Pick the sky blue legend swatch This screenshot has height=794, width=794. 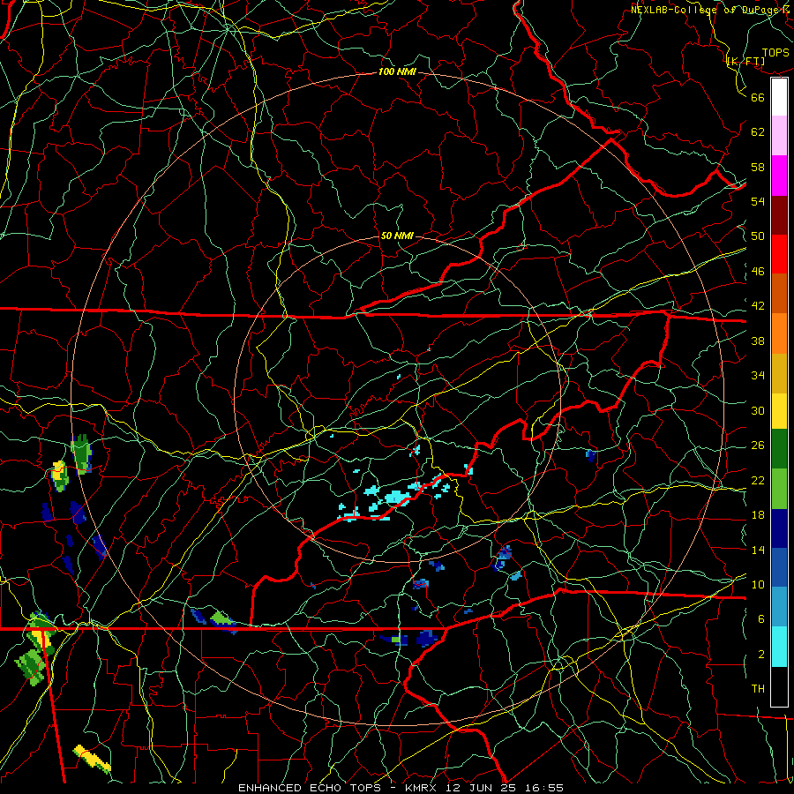(x=779, y=607)
